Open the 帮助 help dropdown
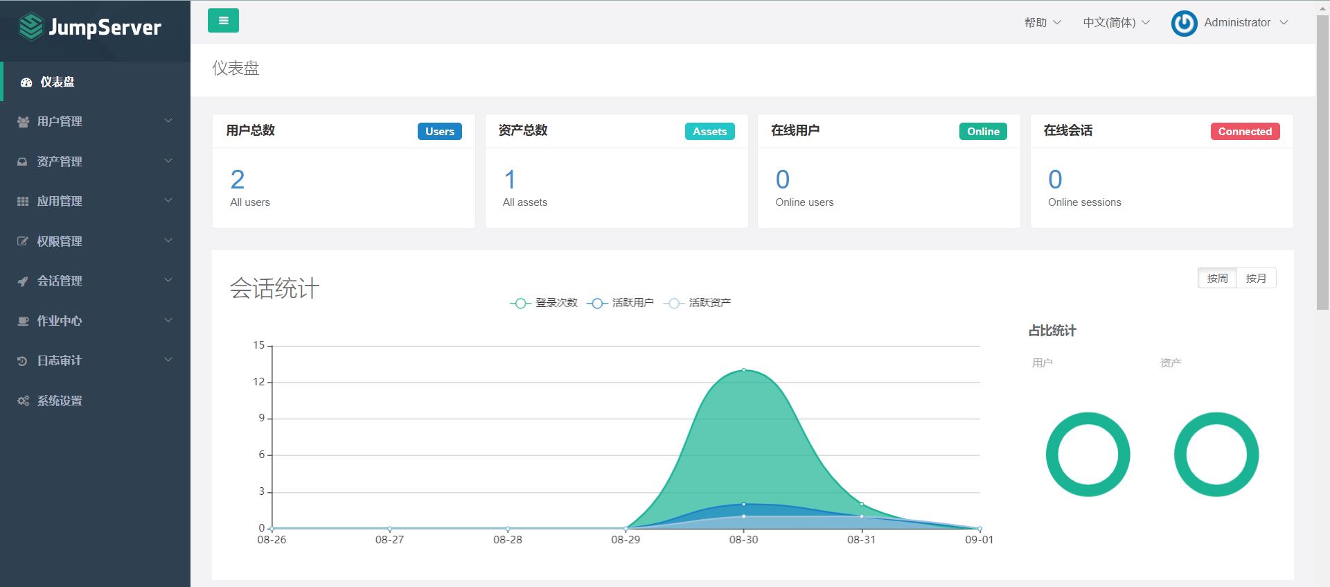 coord(1043,23)
